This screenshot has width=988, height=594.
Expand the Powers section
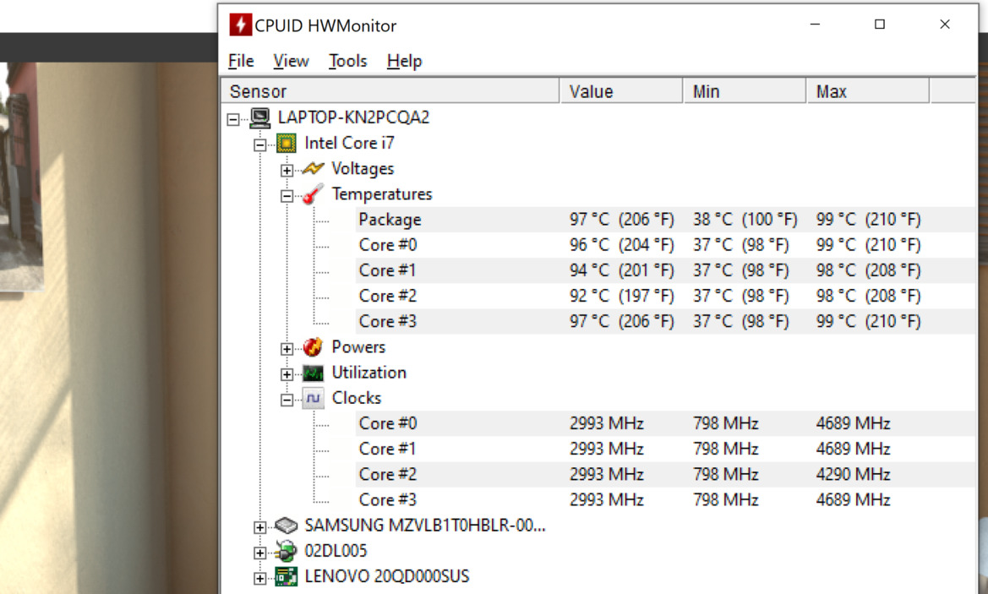point(287,348)
